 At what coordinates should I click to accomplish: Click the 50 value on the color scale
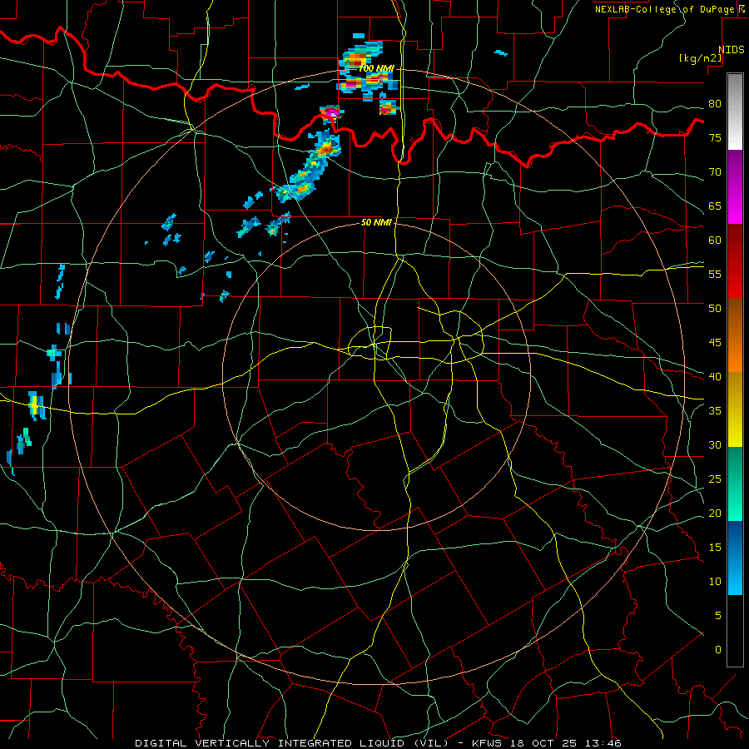715,308
